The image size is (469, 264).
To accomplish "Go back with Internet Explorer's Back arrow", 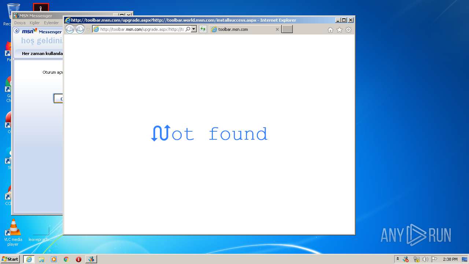I will (70, 29).
